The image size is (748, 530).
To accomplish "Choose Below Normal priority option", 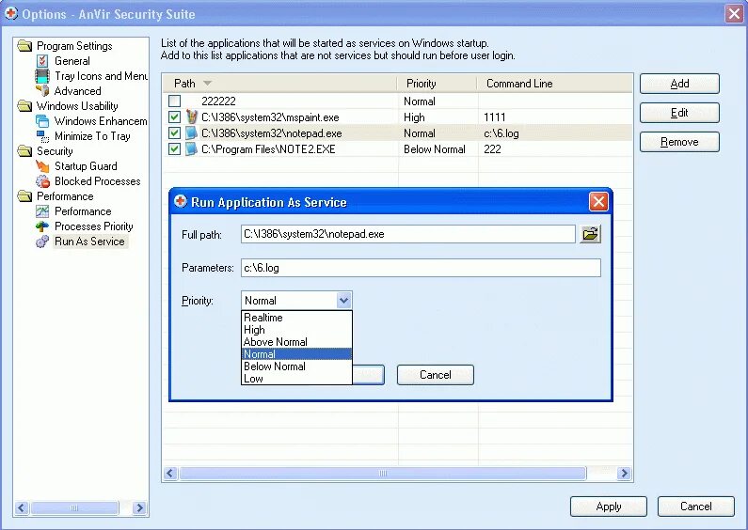I will pos(296,366).
